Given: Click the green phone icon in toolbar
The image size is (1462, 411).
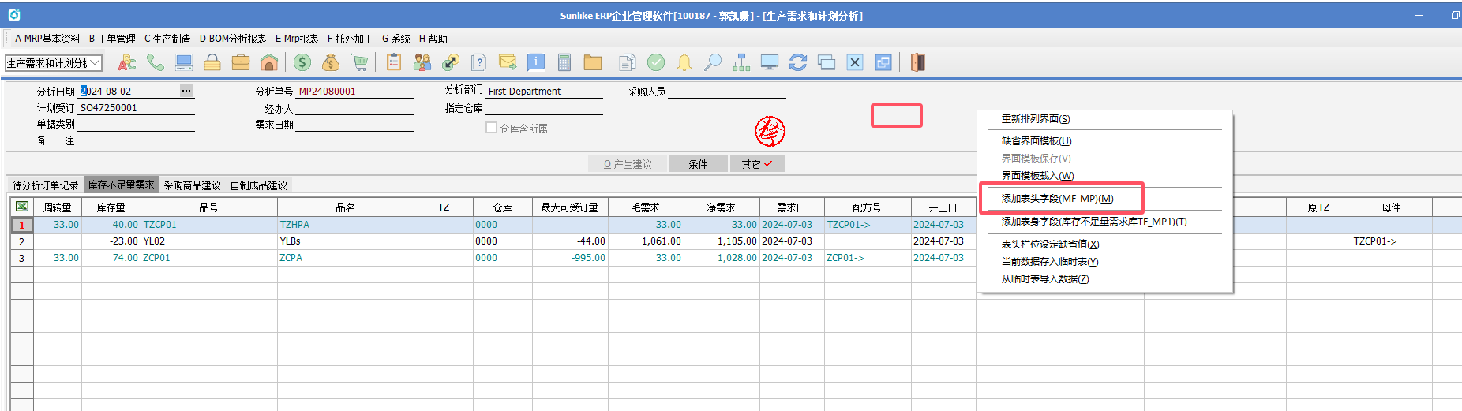Looking at the screenshot, I should pyautogui.click(x=156, y=62).
